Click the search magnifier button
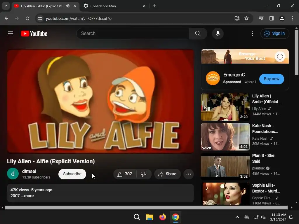 pos(198,34)
